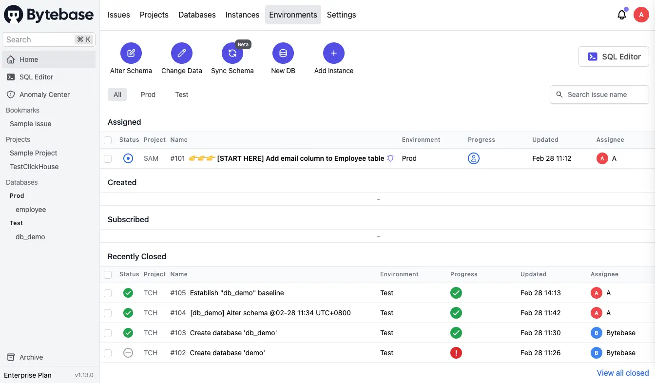The image size is (655, 383).
Task: Click the version v1.13.0 label
Action: point(84,375)
